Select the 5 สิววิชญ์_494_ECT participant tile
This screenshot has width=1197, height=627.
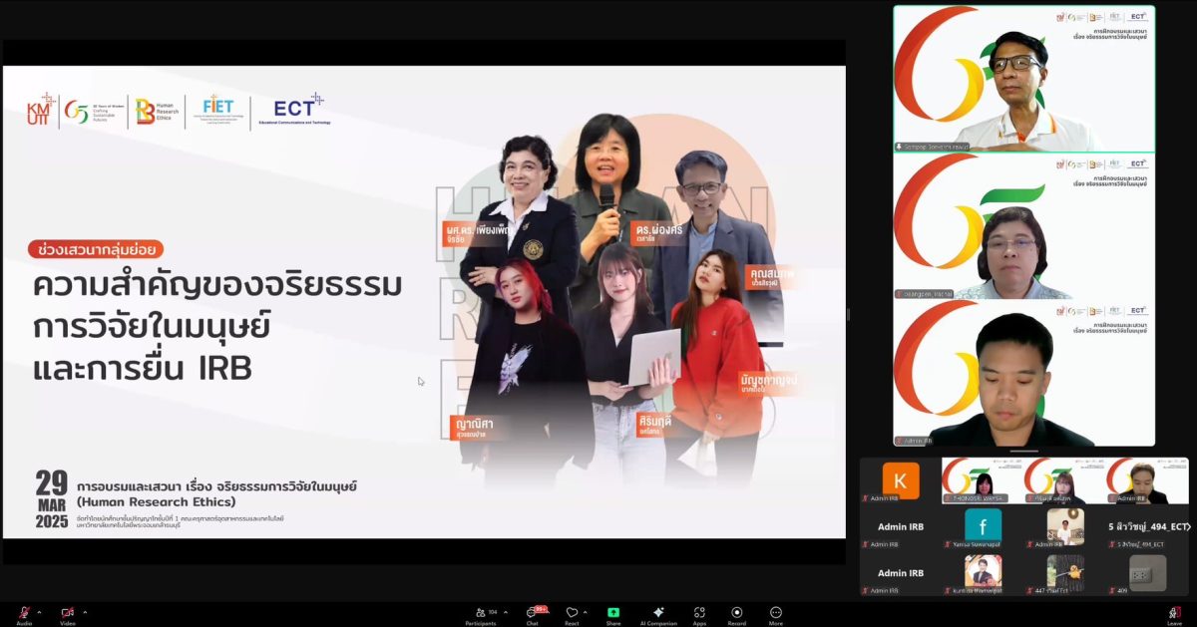(x=1147, y=526)
